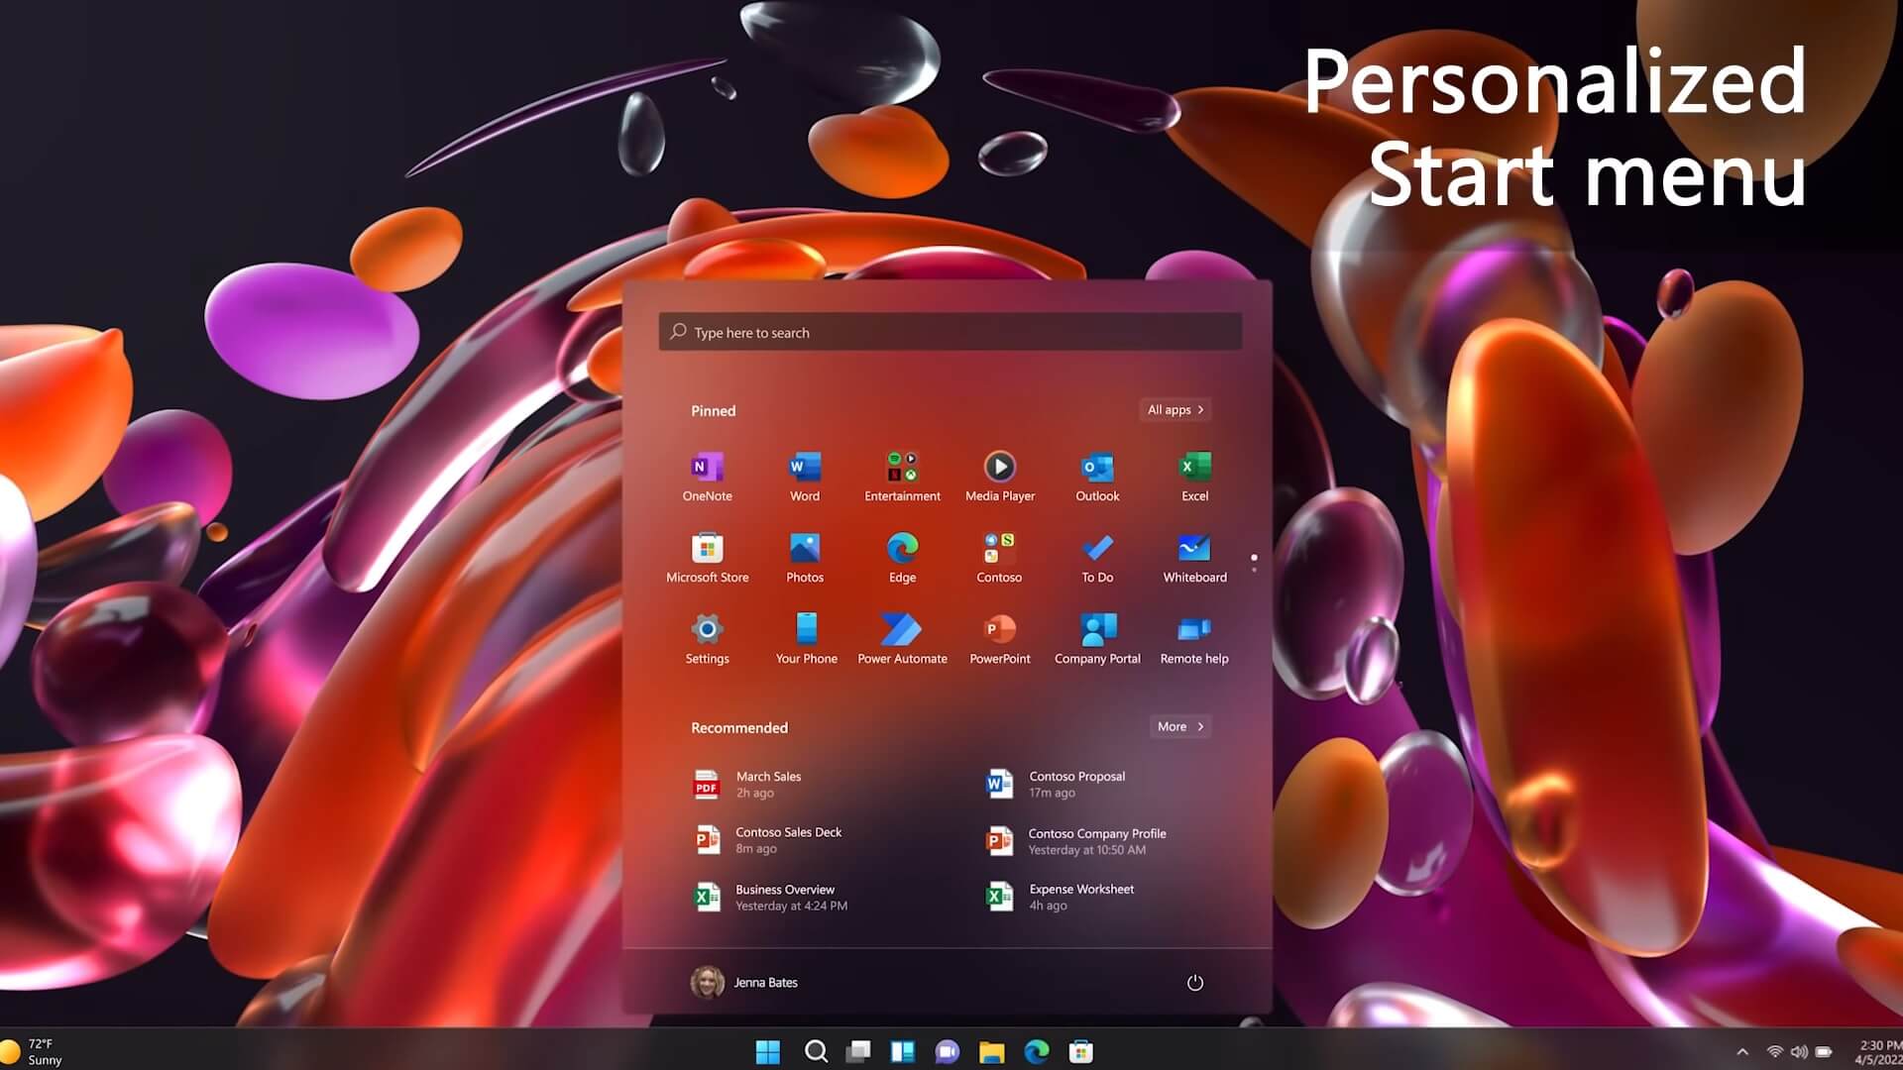Screen dimensions: 1903x1070
Task: Click search bar to type
Action: coord(951,332)
